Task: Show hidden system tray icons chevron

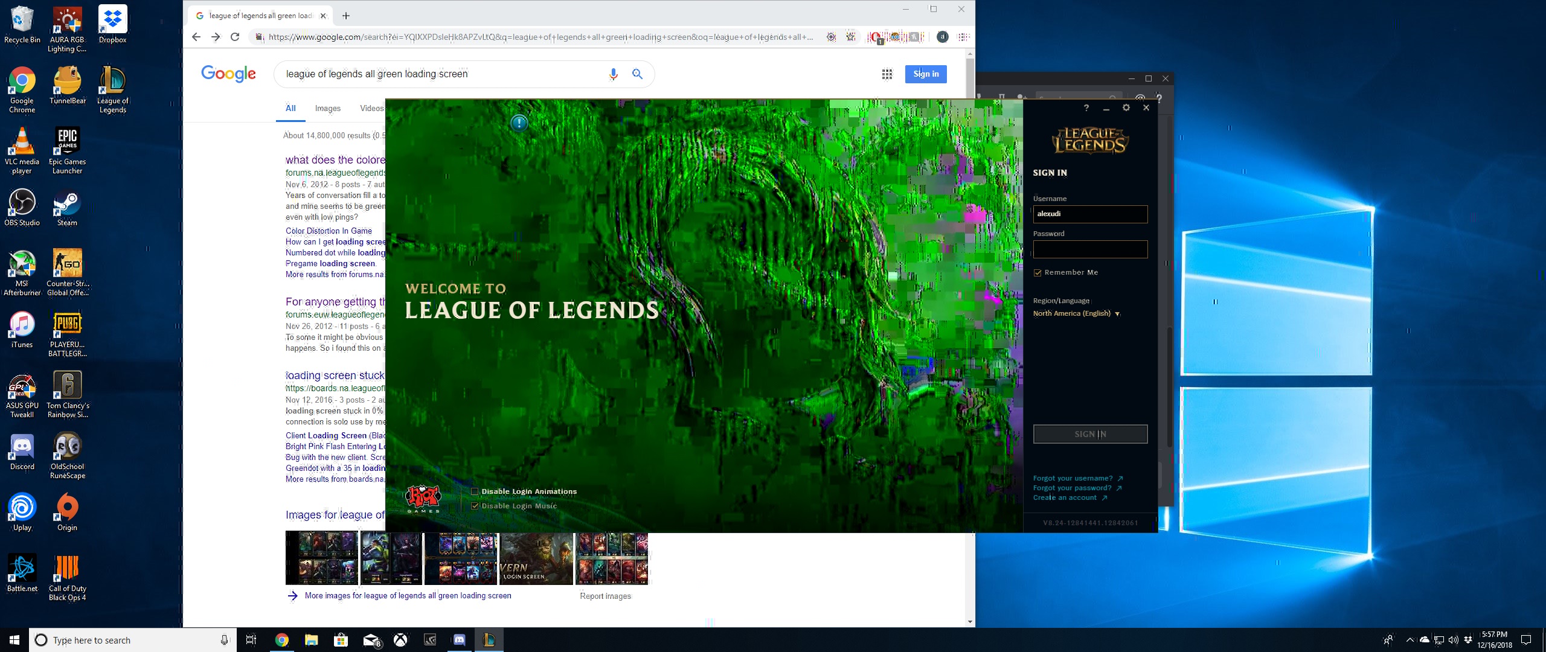Action: click(x=1410, y=640)
